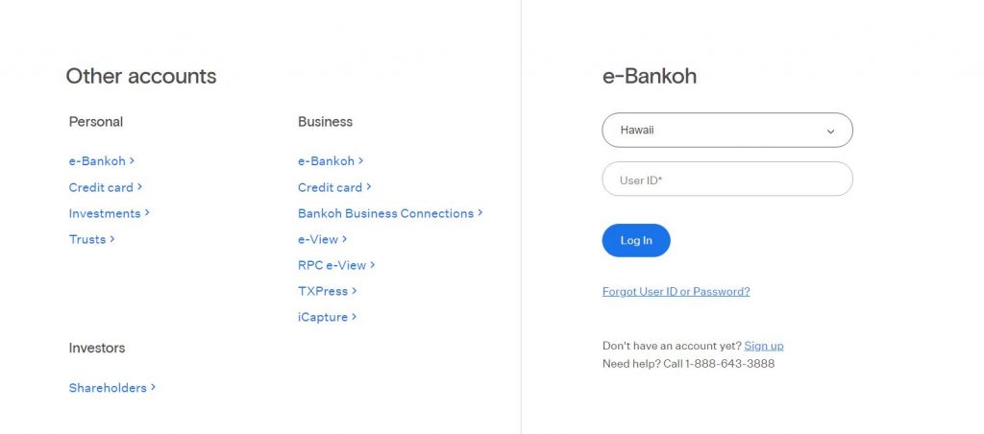The width and height of the screenshot is (984, 434).
Task: Open Business Credit card link
Action: click(x=334, y=187)
